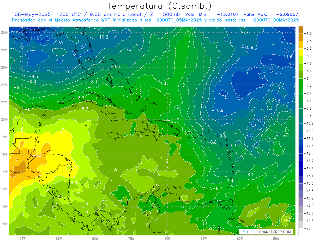Click the "18N" latitude axis label
The height and width of the screenshot is (242, 313).
(4, 137)
